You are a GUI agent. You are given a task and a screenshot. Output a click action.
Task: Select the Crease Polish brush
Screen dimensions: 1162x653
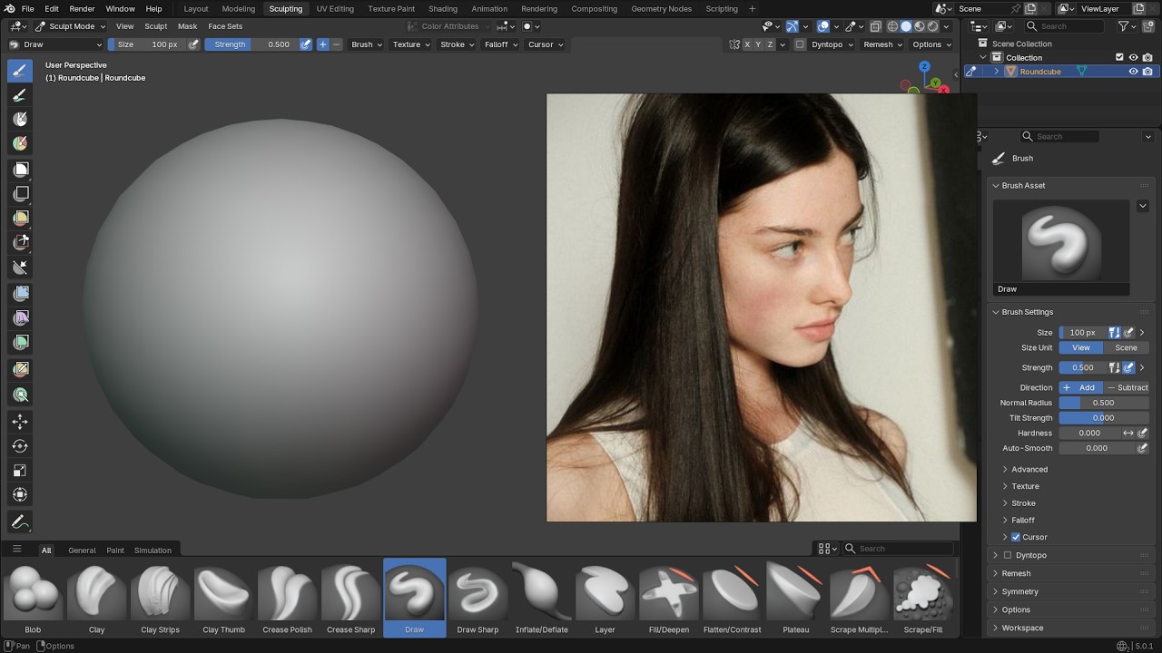click(x=287, y=598)
